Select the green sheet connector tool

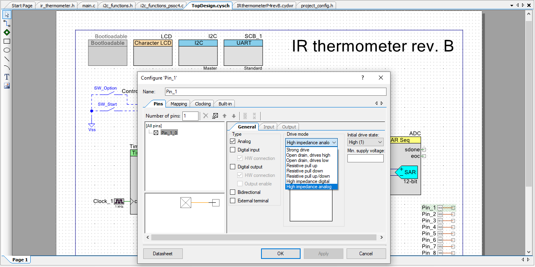pyautogui.click(x=7, y=32)
